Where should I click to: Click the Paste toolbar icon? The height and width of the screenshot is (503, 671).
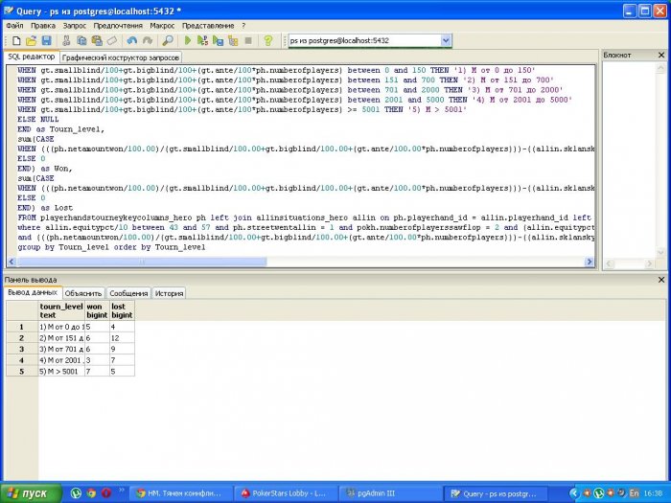97,41
